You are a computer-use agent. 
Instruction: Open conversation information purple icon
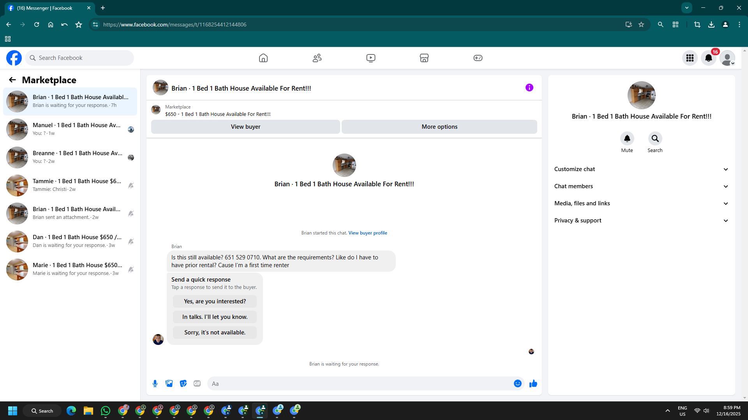pos(529,87)
